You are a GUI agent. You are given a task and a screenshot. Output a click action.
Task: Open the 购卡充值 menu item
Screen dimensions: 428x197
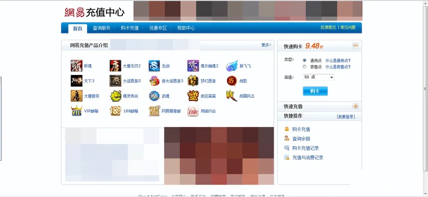point(130,28)
